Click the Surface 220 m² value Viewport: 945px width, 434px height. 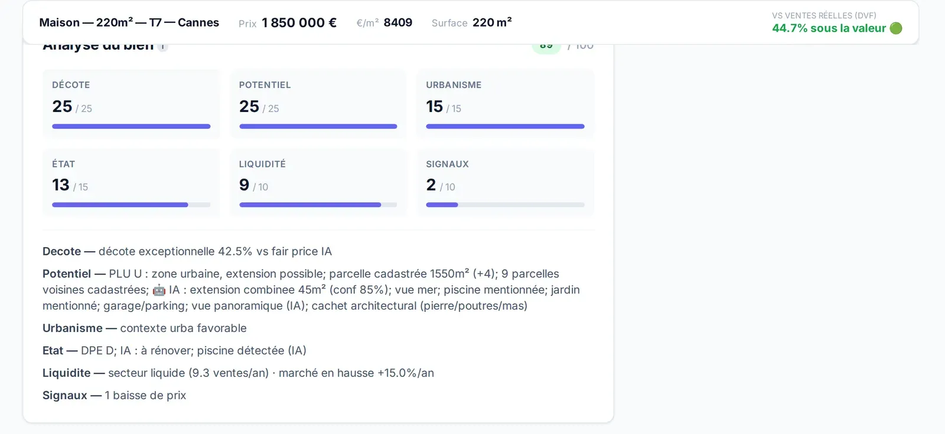coord(492,22)
